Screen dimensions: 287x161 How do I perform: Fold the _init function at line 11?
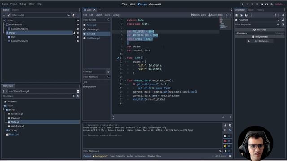pos(126,58)
